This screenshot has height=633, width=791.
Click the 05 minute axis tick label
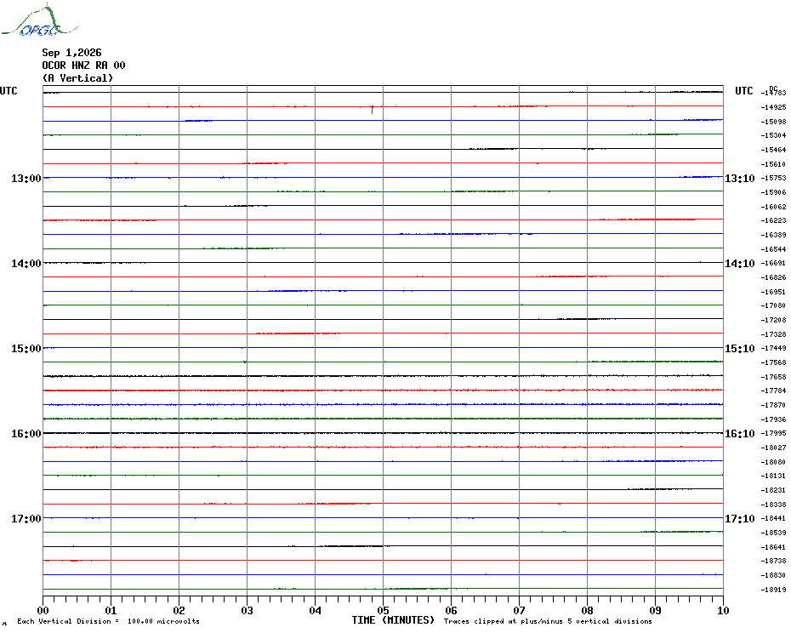(x=383, y=611)
